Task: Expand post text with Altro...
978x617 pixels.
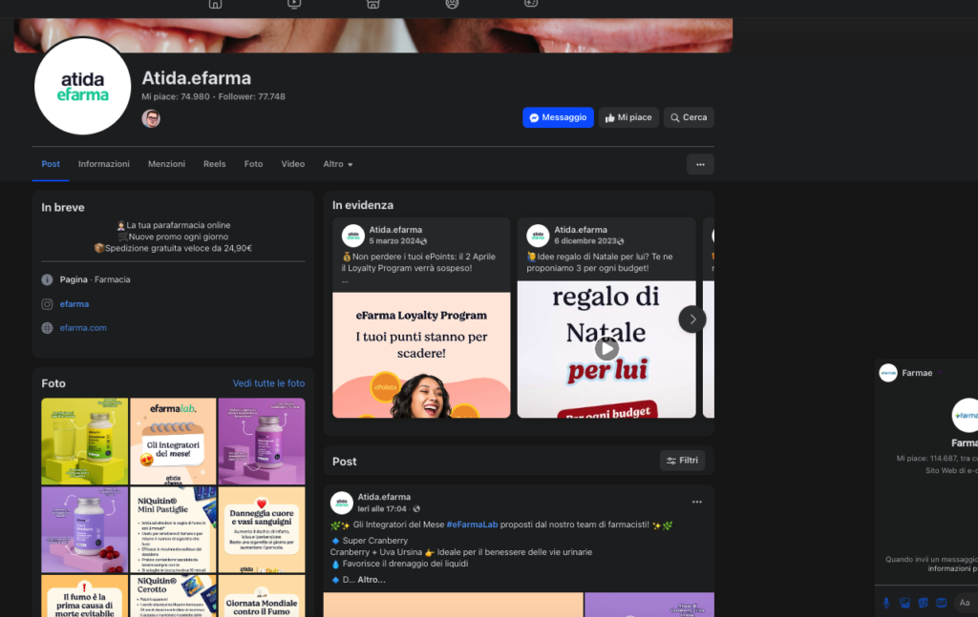Action: (372, 579)
